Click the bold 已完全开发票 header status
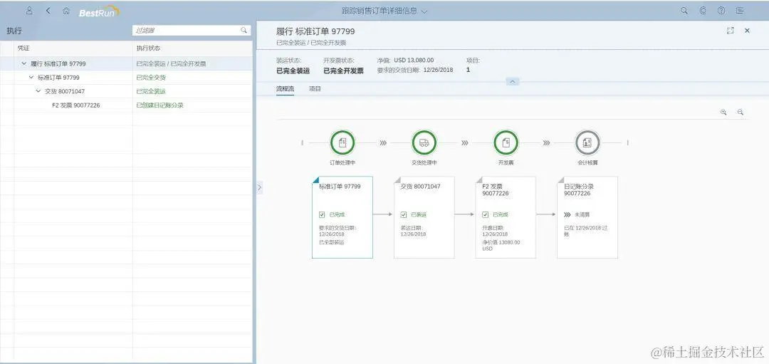 point(343,71)
